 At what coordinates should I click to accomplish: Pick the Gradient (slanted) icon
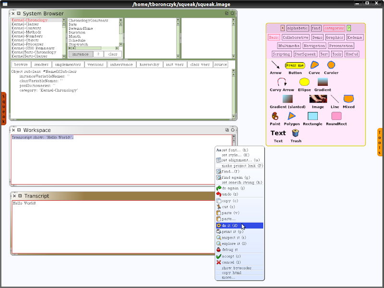[x=288, y=99]
